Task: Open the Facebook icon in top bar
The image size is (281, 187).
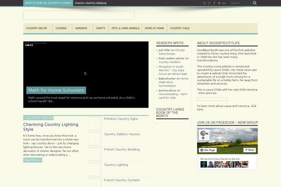Action: 214,3
